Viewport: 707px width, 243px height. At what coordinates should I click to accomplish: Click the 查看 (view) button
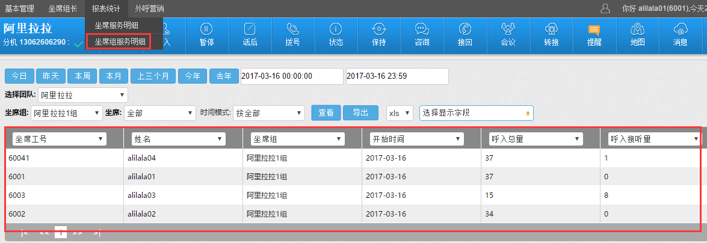(x=326, y=113)
